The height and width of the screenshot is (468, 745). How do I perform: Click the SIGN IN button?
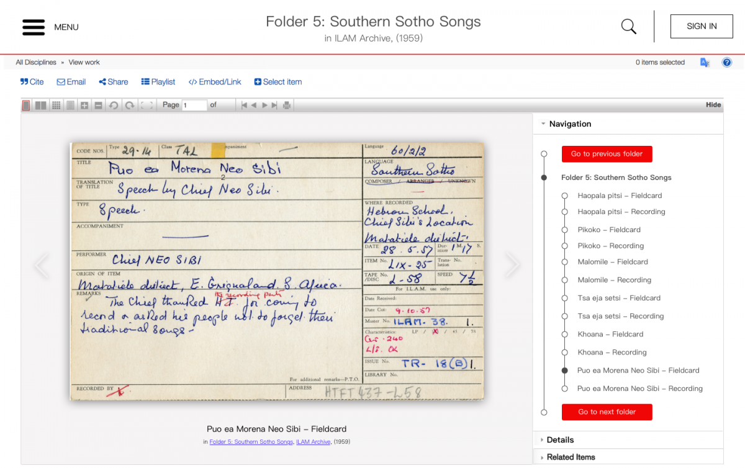pos(702,27)
